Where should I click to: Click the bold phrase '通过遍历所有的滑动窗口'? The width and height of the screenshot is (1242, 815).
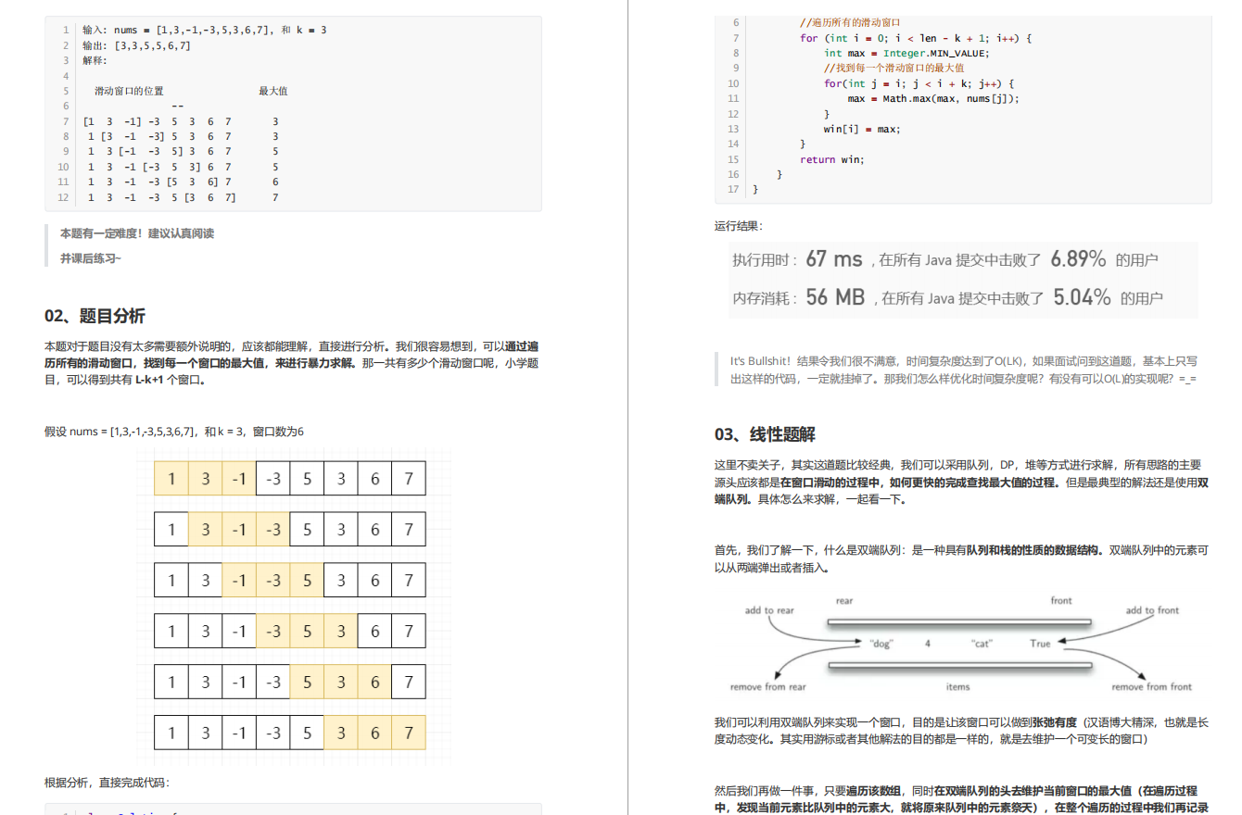click(x=291, y=356)
